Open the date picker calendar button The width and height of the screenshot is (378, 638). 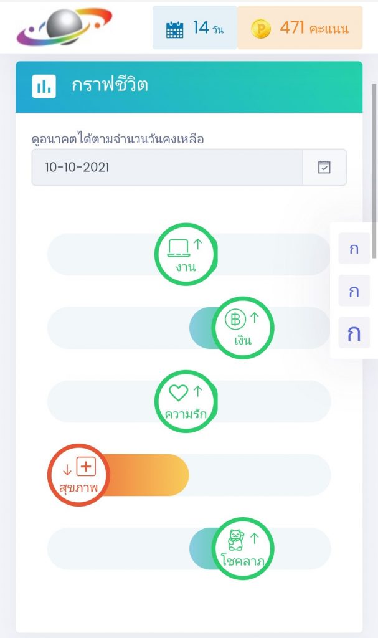(x=324, y=167)
